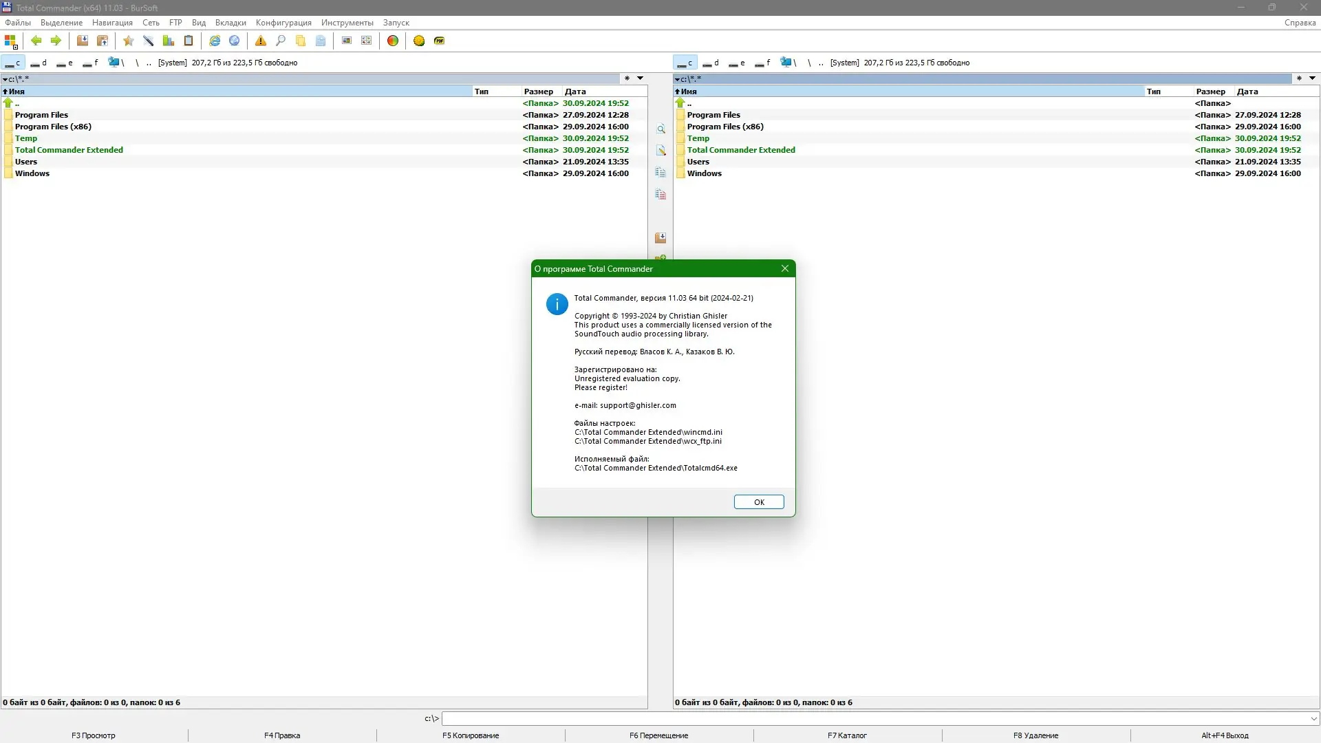
Task: Click the clipboard icon in toolbar
Action: [x=189, y=41]
